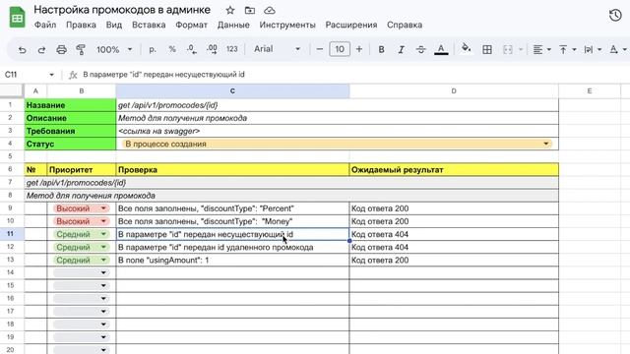The image size is (630, 354).
Task: Click the font size field
Action: [340, 49]
